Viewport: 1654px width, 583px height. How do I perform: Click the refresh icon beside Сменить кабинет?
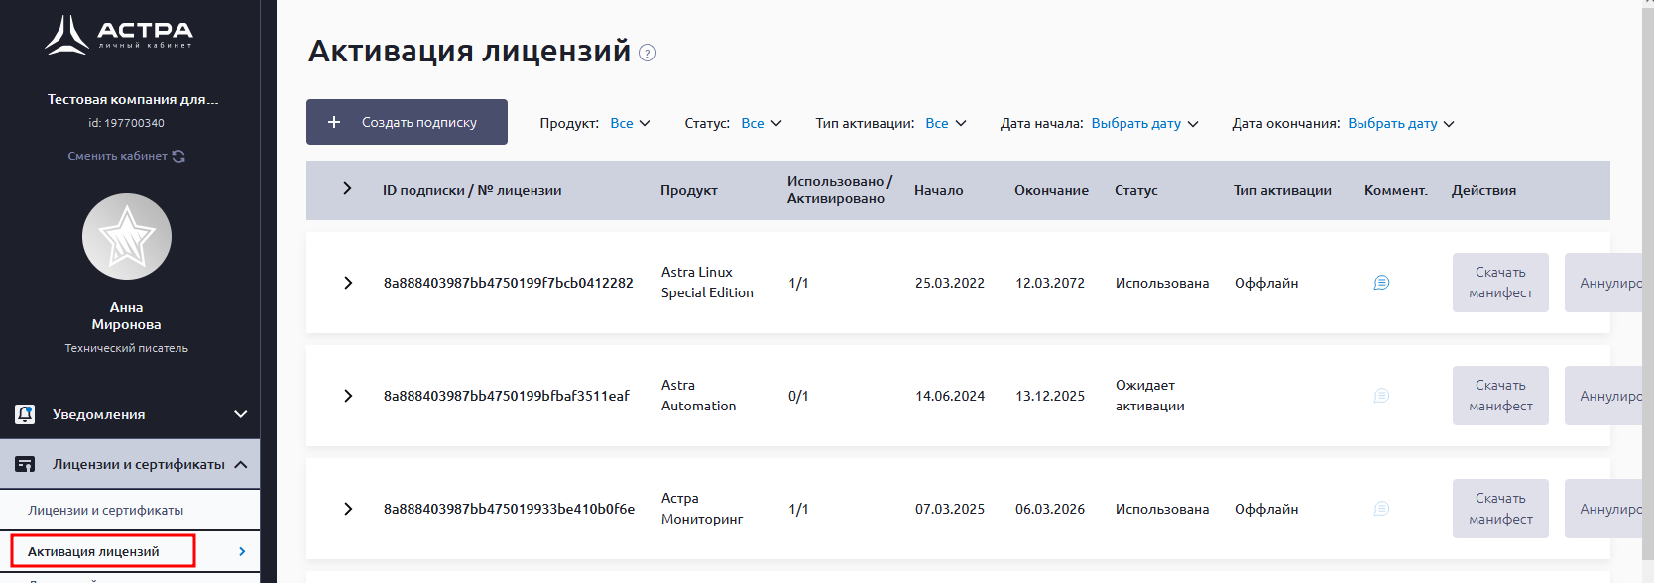178,156
